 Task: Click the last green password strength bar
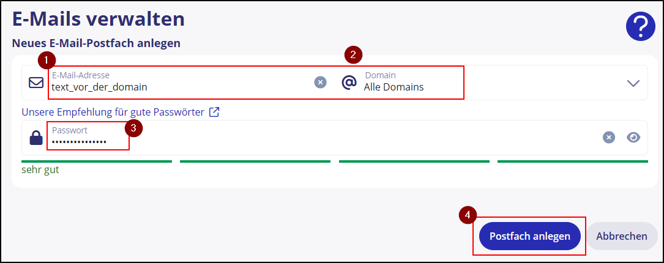pos(572,161)
